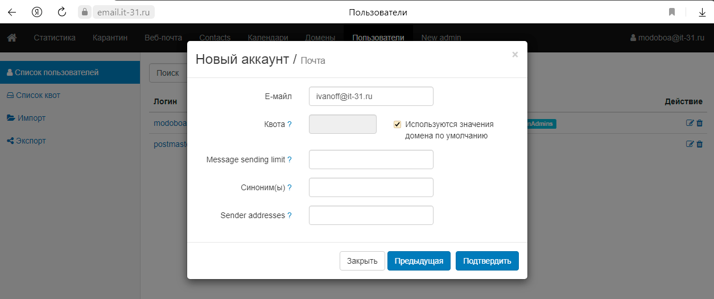
Task: Reload the page with refresh icon
Action: point(63,12)
